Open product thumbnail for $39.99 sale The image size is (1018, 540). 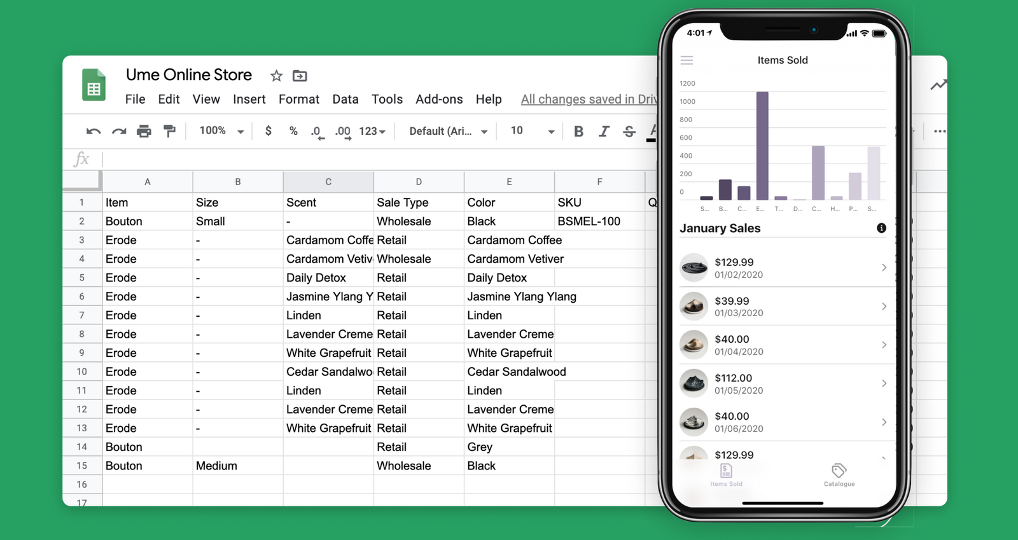pos(694,307)
